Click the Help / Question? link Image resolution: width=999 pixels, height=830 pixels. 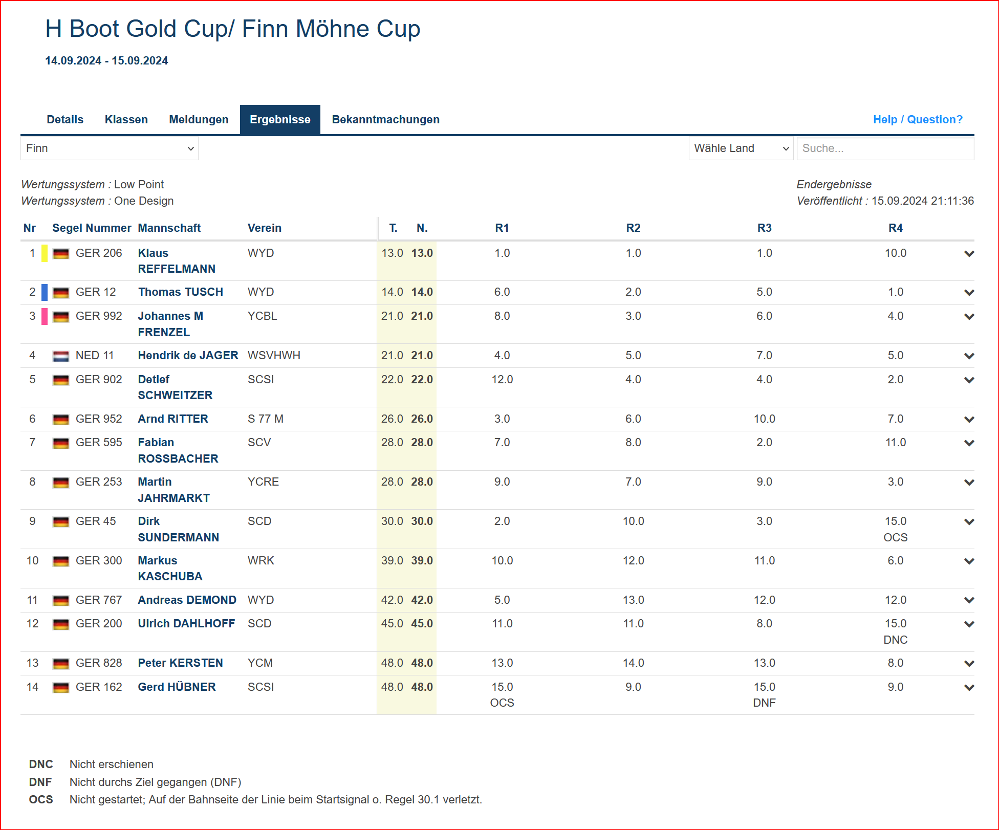(x=918, y=120)
